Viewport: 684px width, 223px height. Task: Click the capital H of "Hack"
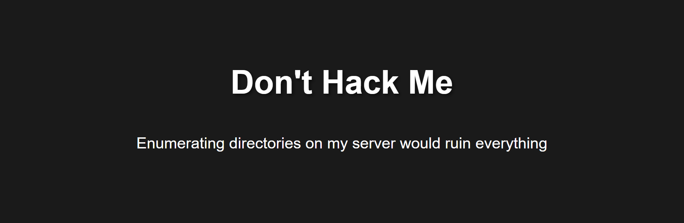tap(333, 82)
